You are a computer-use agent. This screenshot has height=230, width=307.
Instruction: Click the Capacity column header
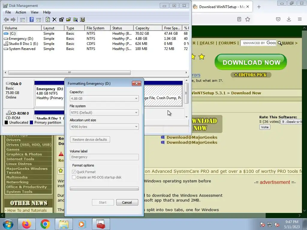click(148, 28)
